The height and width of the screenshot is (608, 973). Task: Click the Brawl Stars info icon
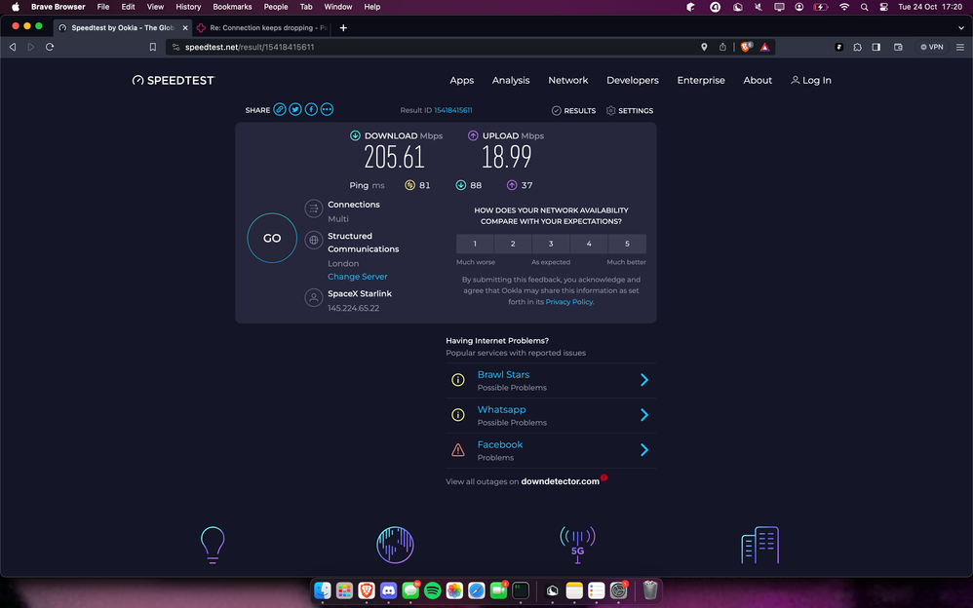[x=458, y=380]
